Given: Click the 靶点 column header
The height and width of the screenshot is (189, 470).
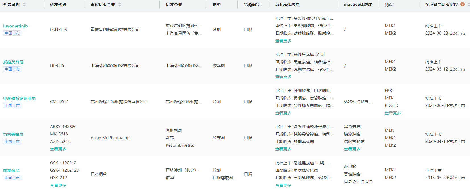Looking at the screenshot, I should (388, 5).
